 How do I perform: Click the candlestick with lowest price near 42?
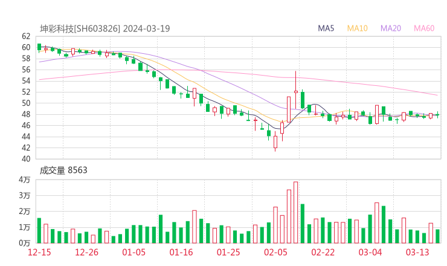pyautogui.click(x=275, y=141)
